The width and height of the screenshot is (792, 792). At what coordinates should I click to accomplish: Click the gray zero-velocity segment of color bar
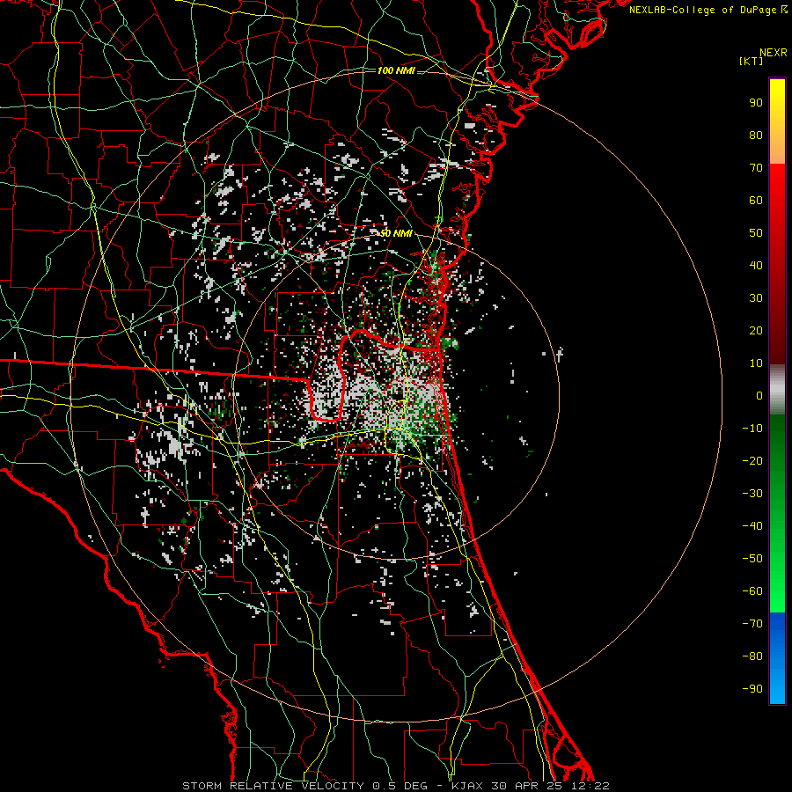point(777,390)
